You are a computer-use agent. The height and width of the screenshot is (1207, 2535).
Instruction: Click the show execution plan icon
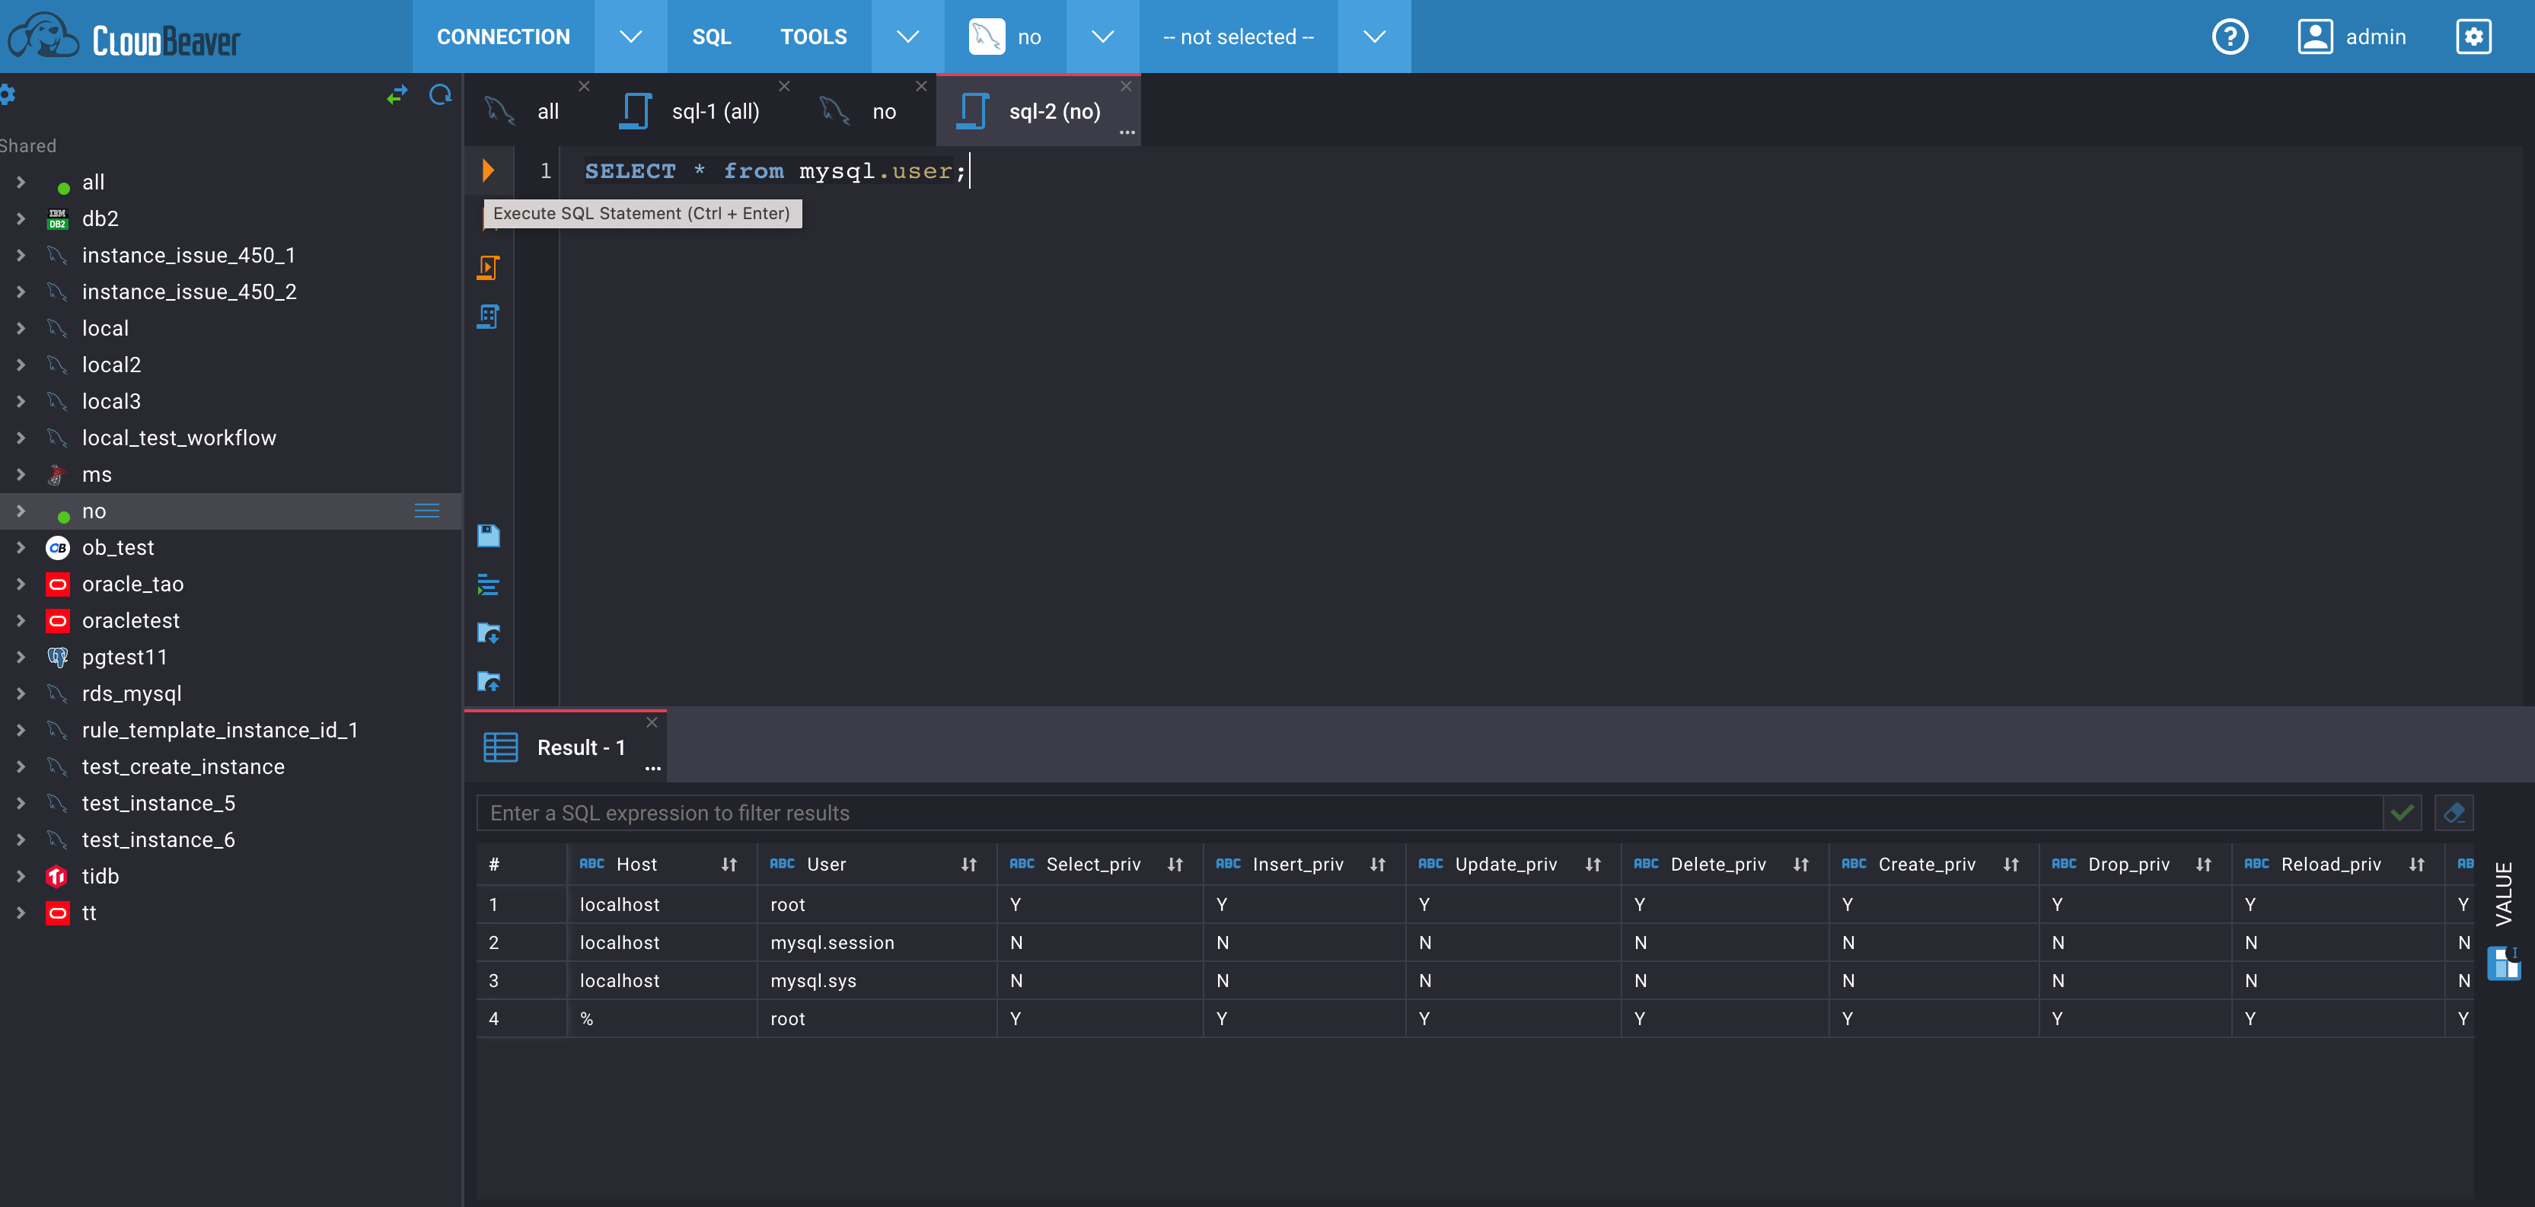coord(488,316)
